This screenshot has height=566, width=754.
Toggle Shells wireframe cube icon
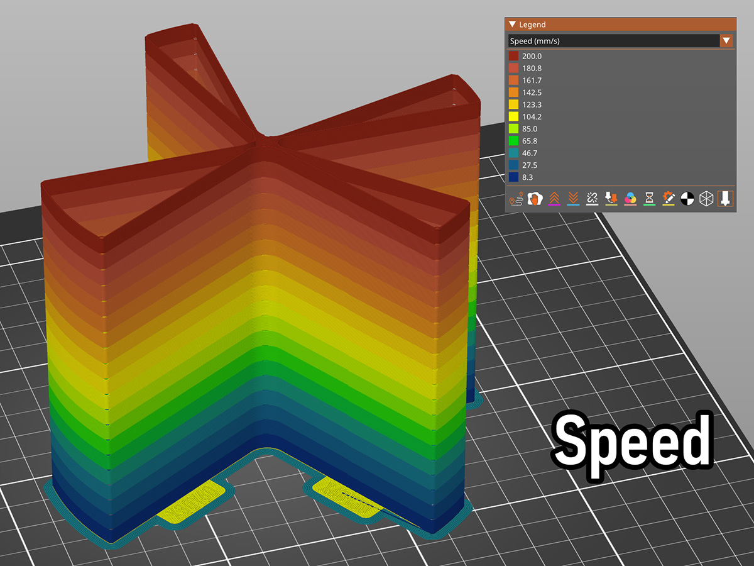click(x=706, y=199)
